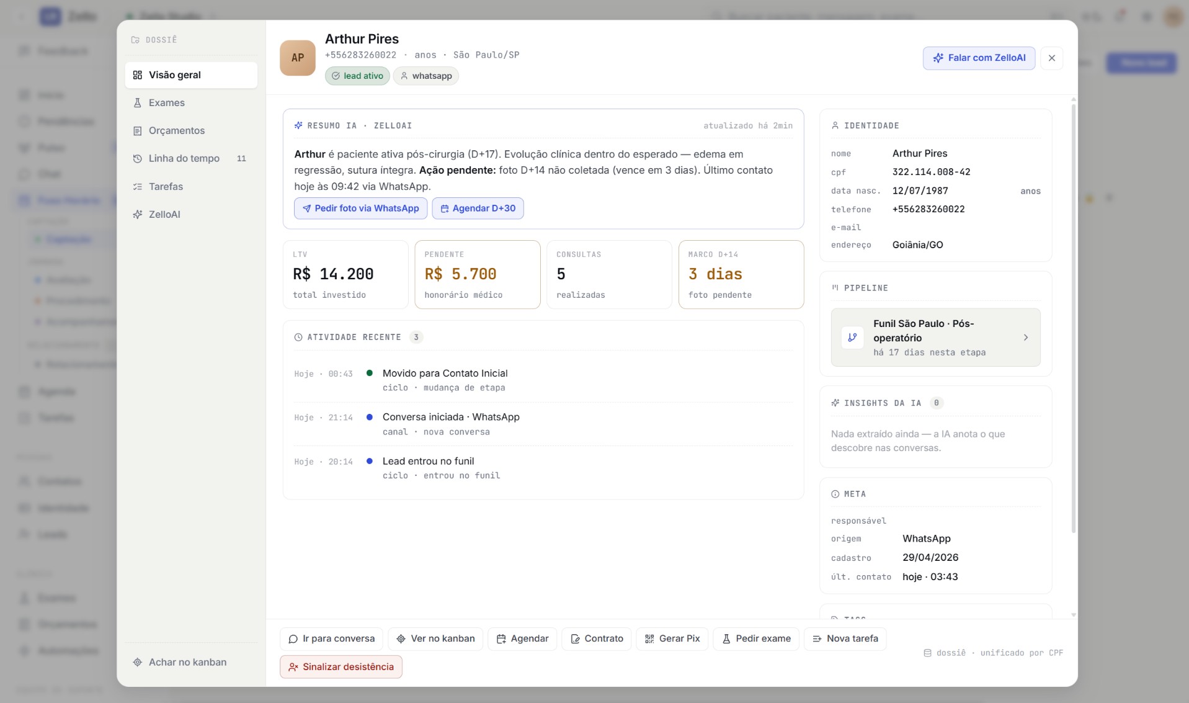Click Ver no kanban button
This screenshot has height=703, width=1189.
435,639
